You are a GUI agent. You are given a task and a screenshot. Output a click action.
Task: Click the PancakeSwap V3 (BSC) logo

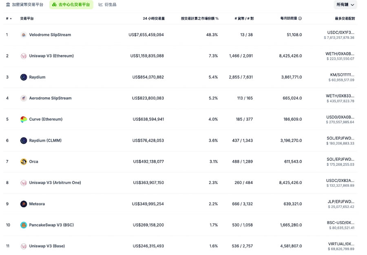(x=24, y=225)
